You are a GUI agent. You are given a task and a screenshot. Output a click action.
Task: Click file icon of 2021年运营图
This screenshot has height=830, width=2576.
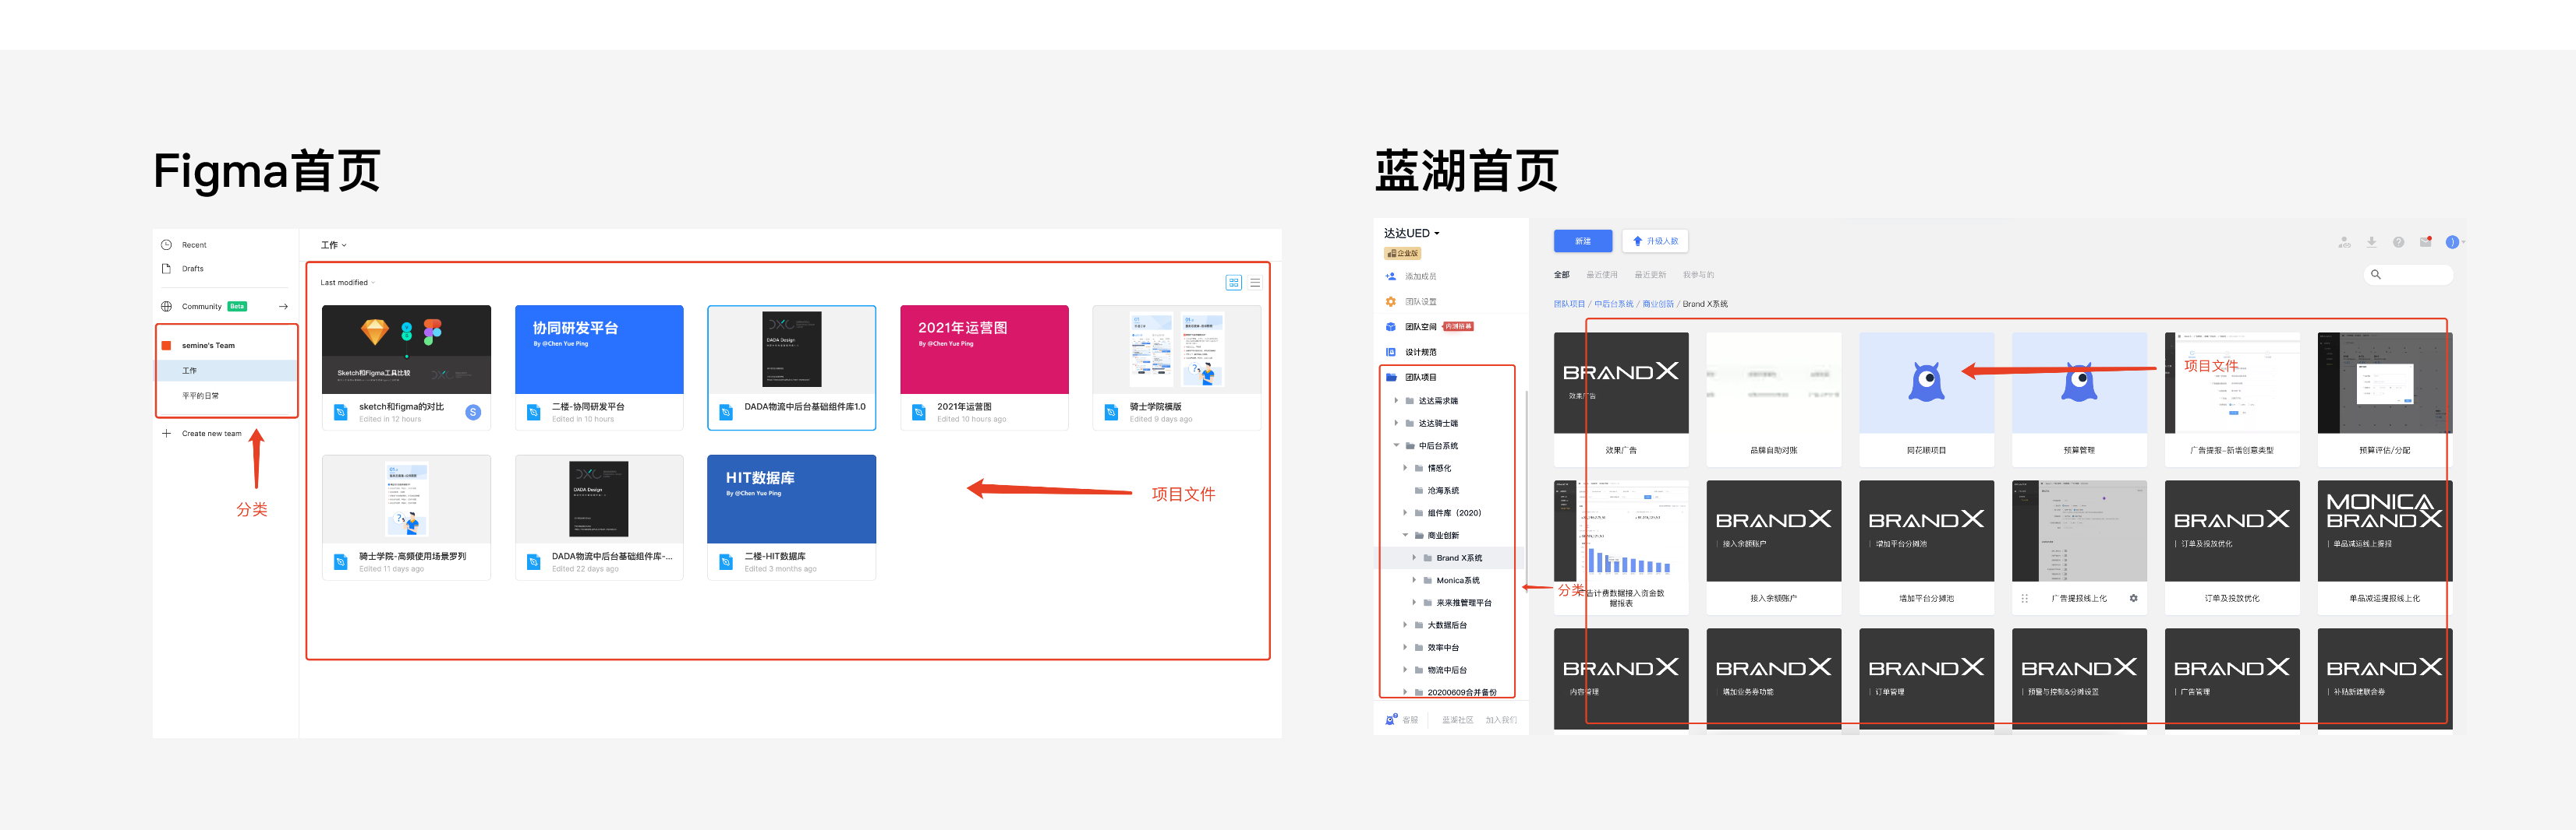tap(919, 412)
